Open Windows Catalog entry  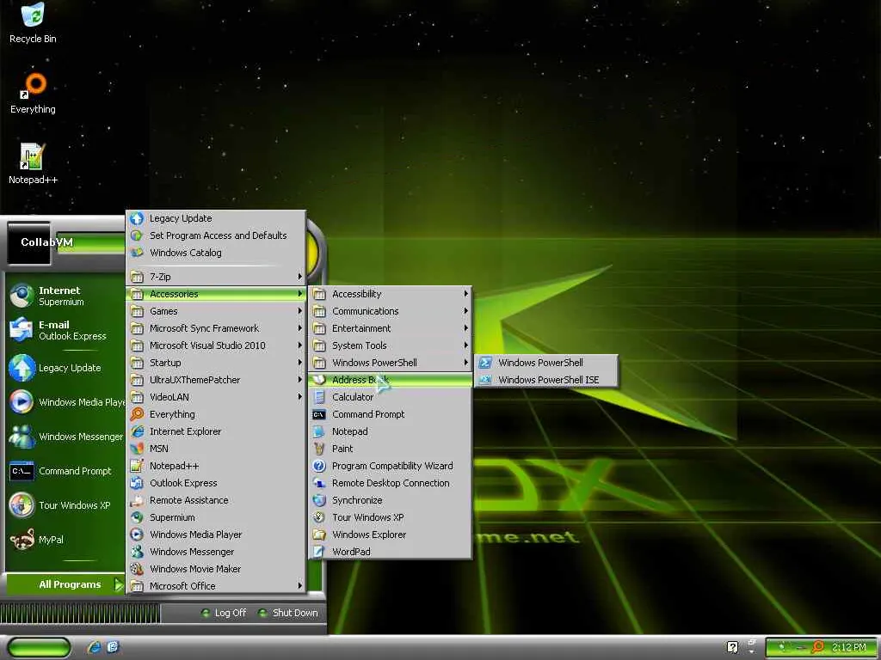216,253
